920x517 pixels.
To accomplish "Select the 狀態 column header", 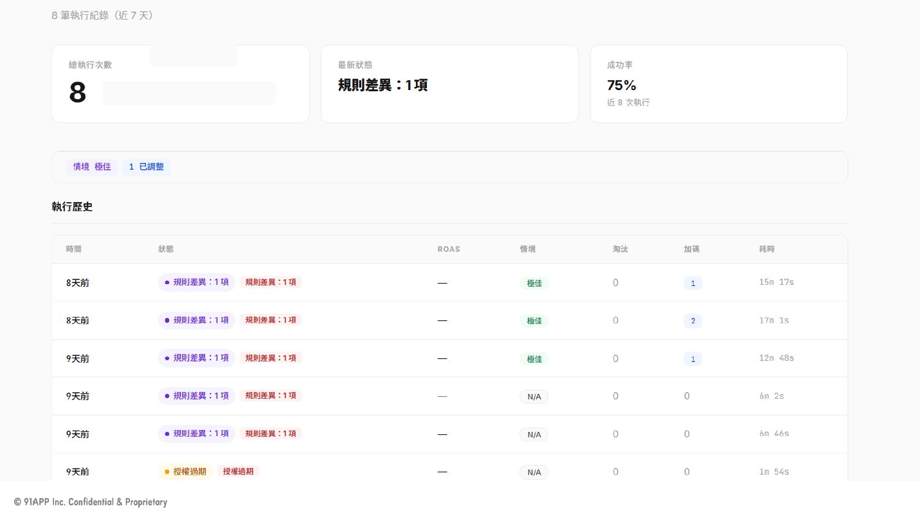I will [x=166, y=249].
